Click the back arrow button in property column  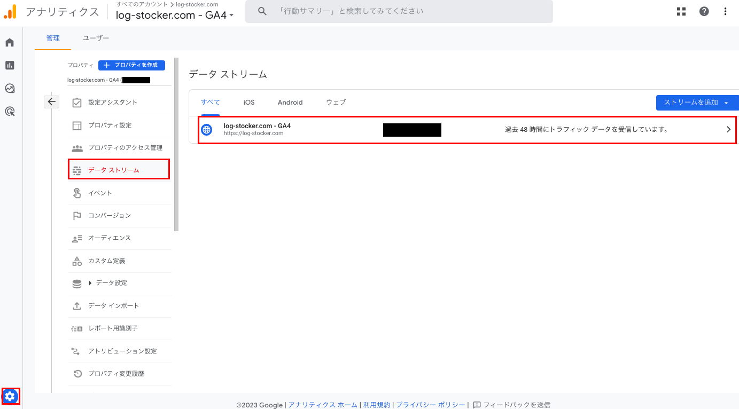tap(51, 101)
